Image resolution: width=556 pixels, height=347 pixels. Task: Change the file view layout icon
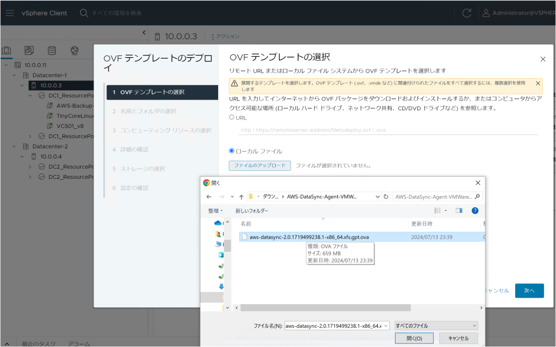pyautogui.click(x=438, y=211)
